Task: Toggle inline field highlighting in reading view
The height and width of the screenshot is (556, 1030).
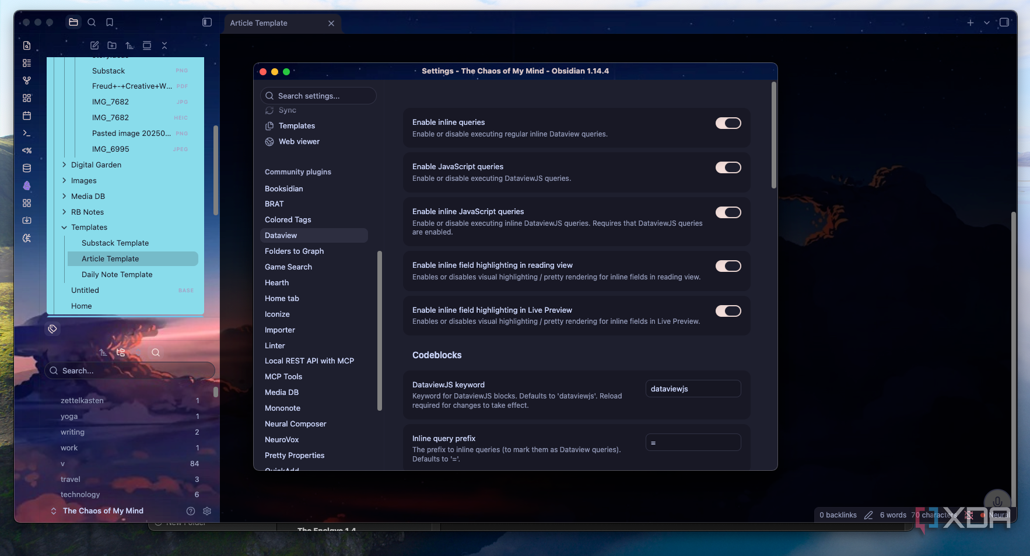Action: pyautogui.click(x=728, y=266)
